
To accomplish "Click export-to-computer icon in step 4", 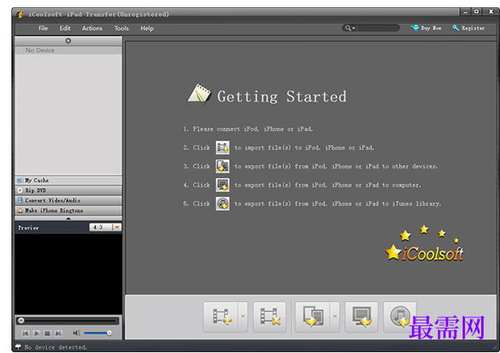I will click(x=222, y=185).
